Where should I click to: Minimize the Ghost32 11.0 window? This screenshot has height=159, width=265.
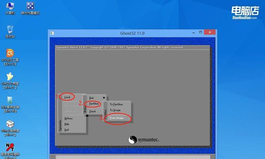[193, 33]
